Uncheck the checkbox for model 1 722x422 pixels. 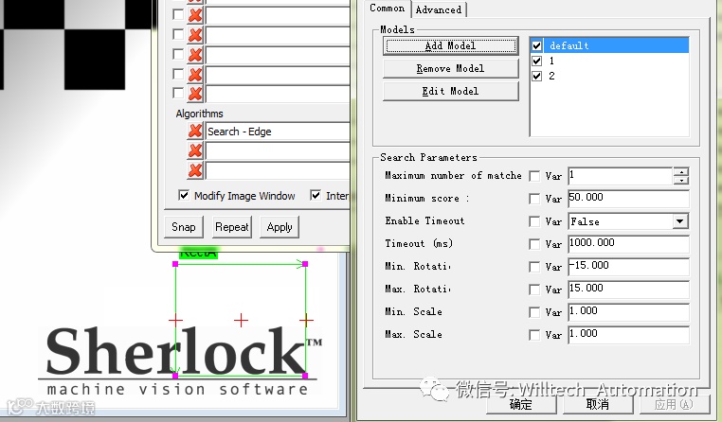point(536,61)
